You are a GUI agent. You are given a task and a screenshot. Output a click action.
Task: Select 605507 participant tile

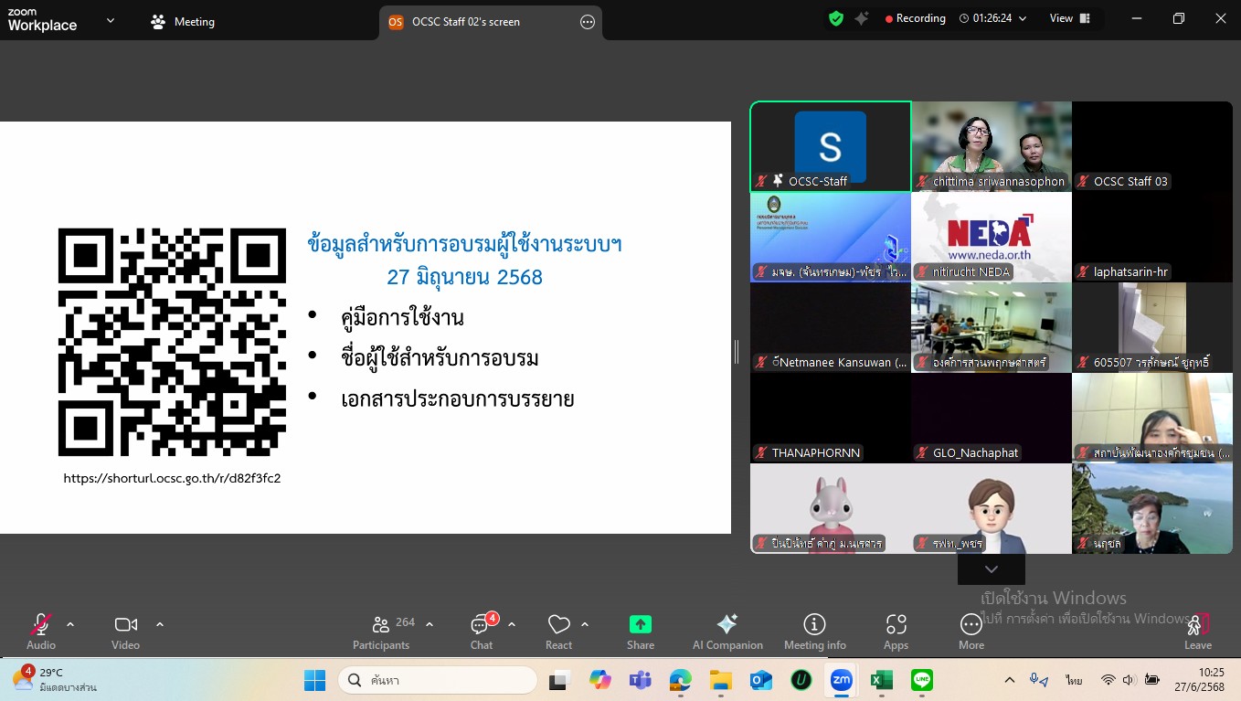click(1152, 327)
